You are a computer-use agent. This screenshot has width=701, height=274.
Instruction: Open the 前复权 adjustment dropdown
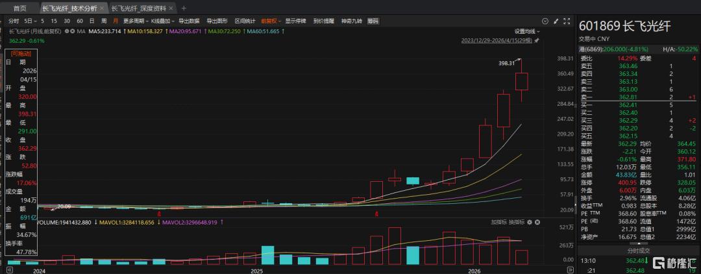click(271, 21)
